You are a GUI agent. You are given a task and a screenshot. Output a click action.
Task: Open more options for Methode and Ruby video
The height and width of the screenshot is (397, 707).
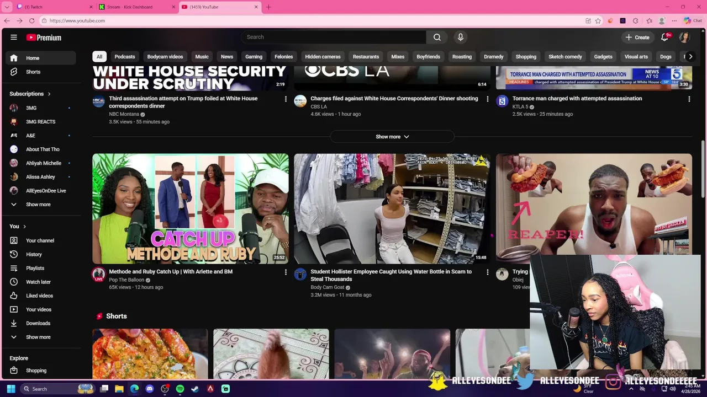(x=286, y=272)
